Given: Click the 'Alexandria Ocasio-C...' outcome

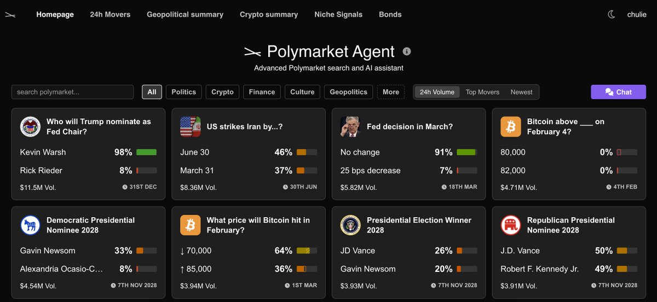Looking at the screenshot, I should (62, 269).
